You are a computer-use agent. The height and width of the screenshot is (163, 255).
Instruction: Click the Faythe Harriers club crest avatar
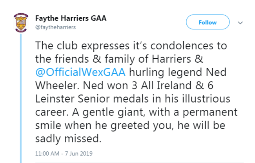coord(20,23)
